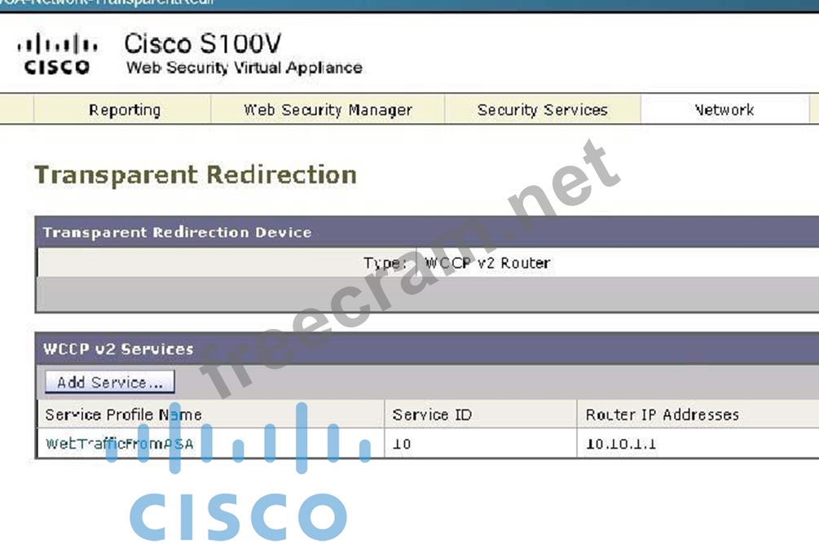Click the Cisco logo in the header

tap(57, 55)
